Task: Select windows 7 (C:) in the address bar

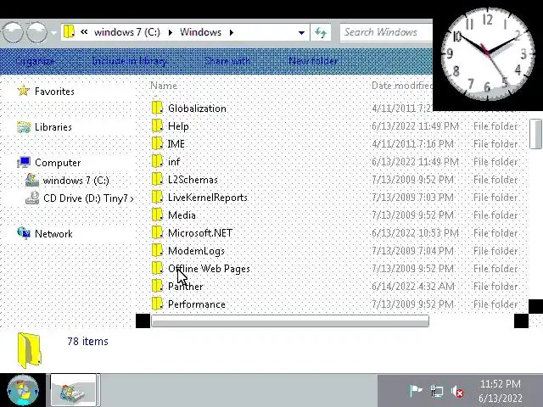Action: click(x=127, y=32)
